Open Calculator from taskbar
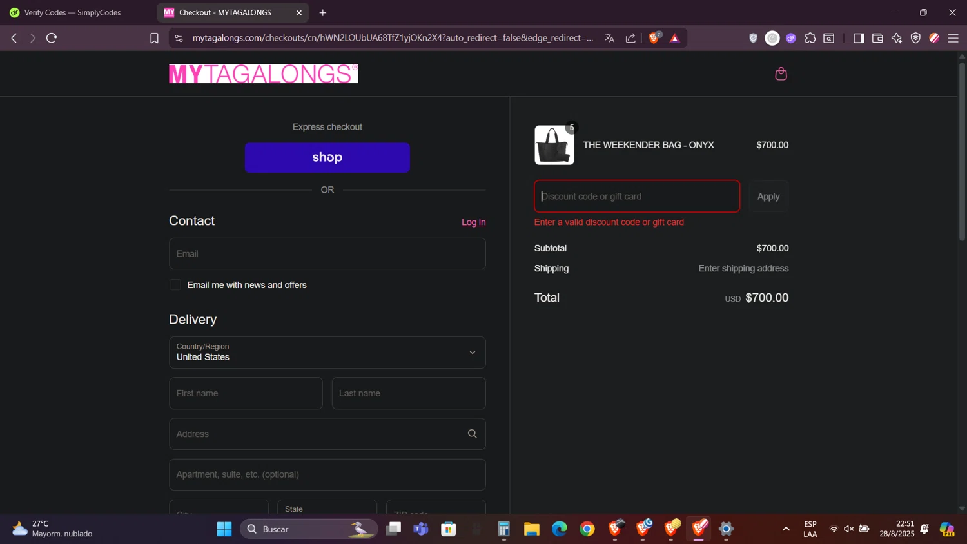 pyautogui.click(x=503, y=529)
